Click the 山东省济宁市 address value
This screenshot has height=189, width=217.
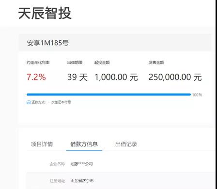(82, 181)
